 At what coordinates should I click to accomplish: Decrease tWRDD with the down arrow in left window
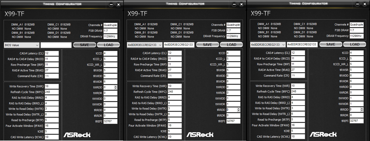[x=115, y=89]
